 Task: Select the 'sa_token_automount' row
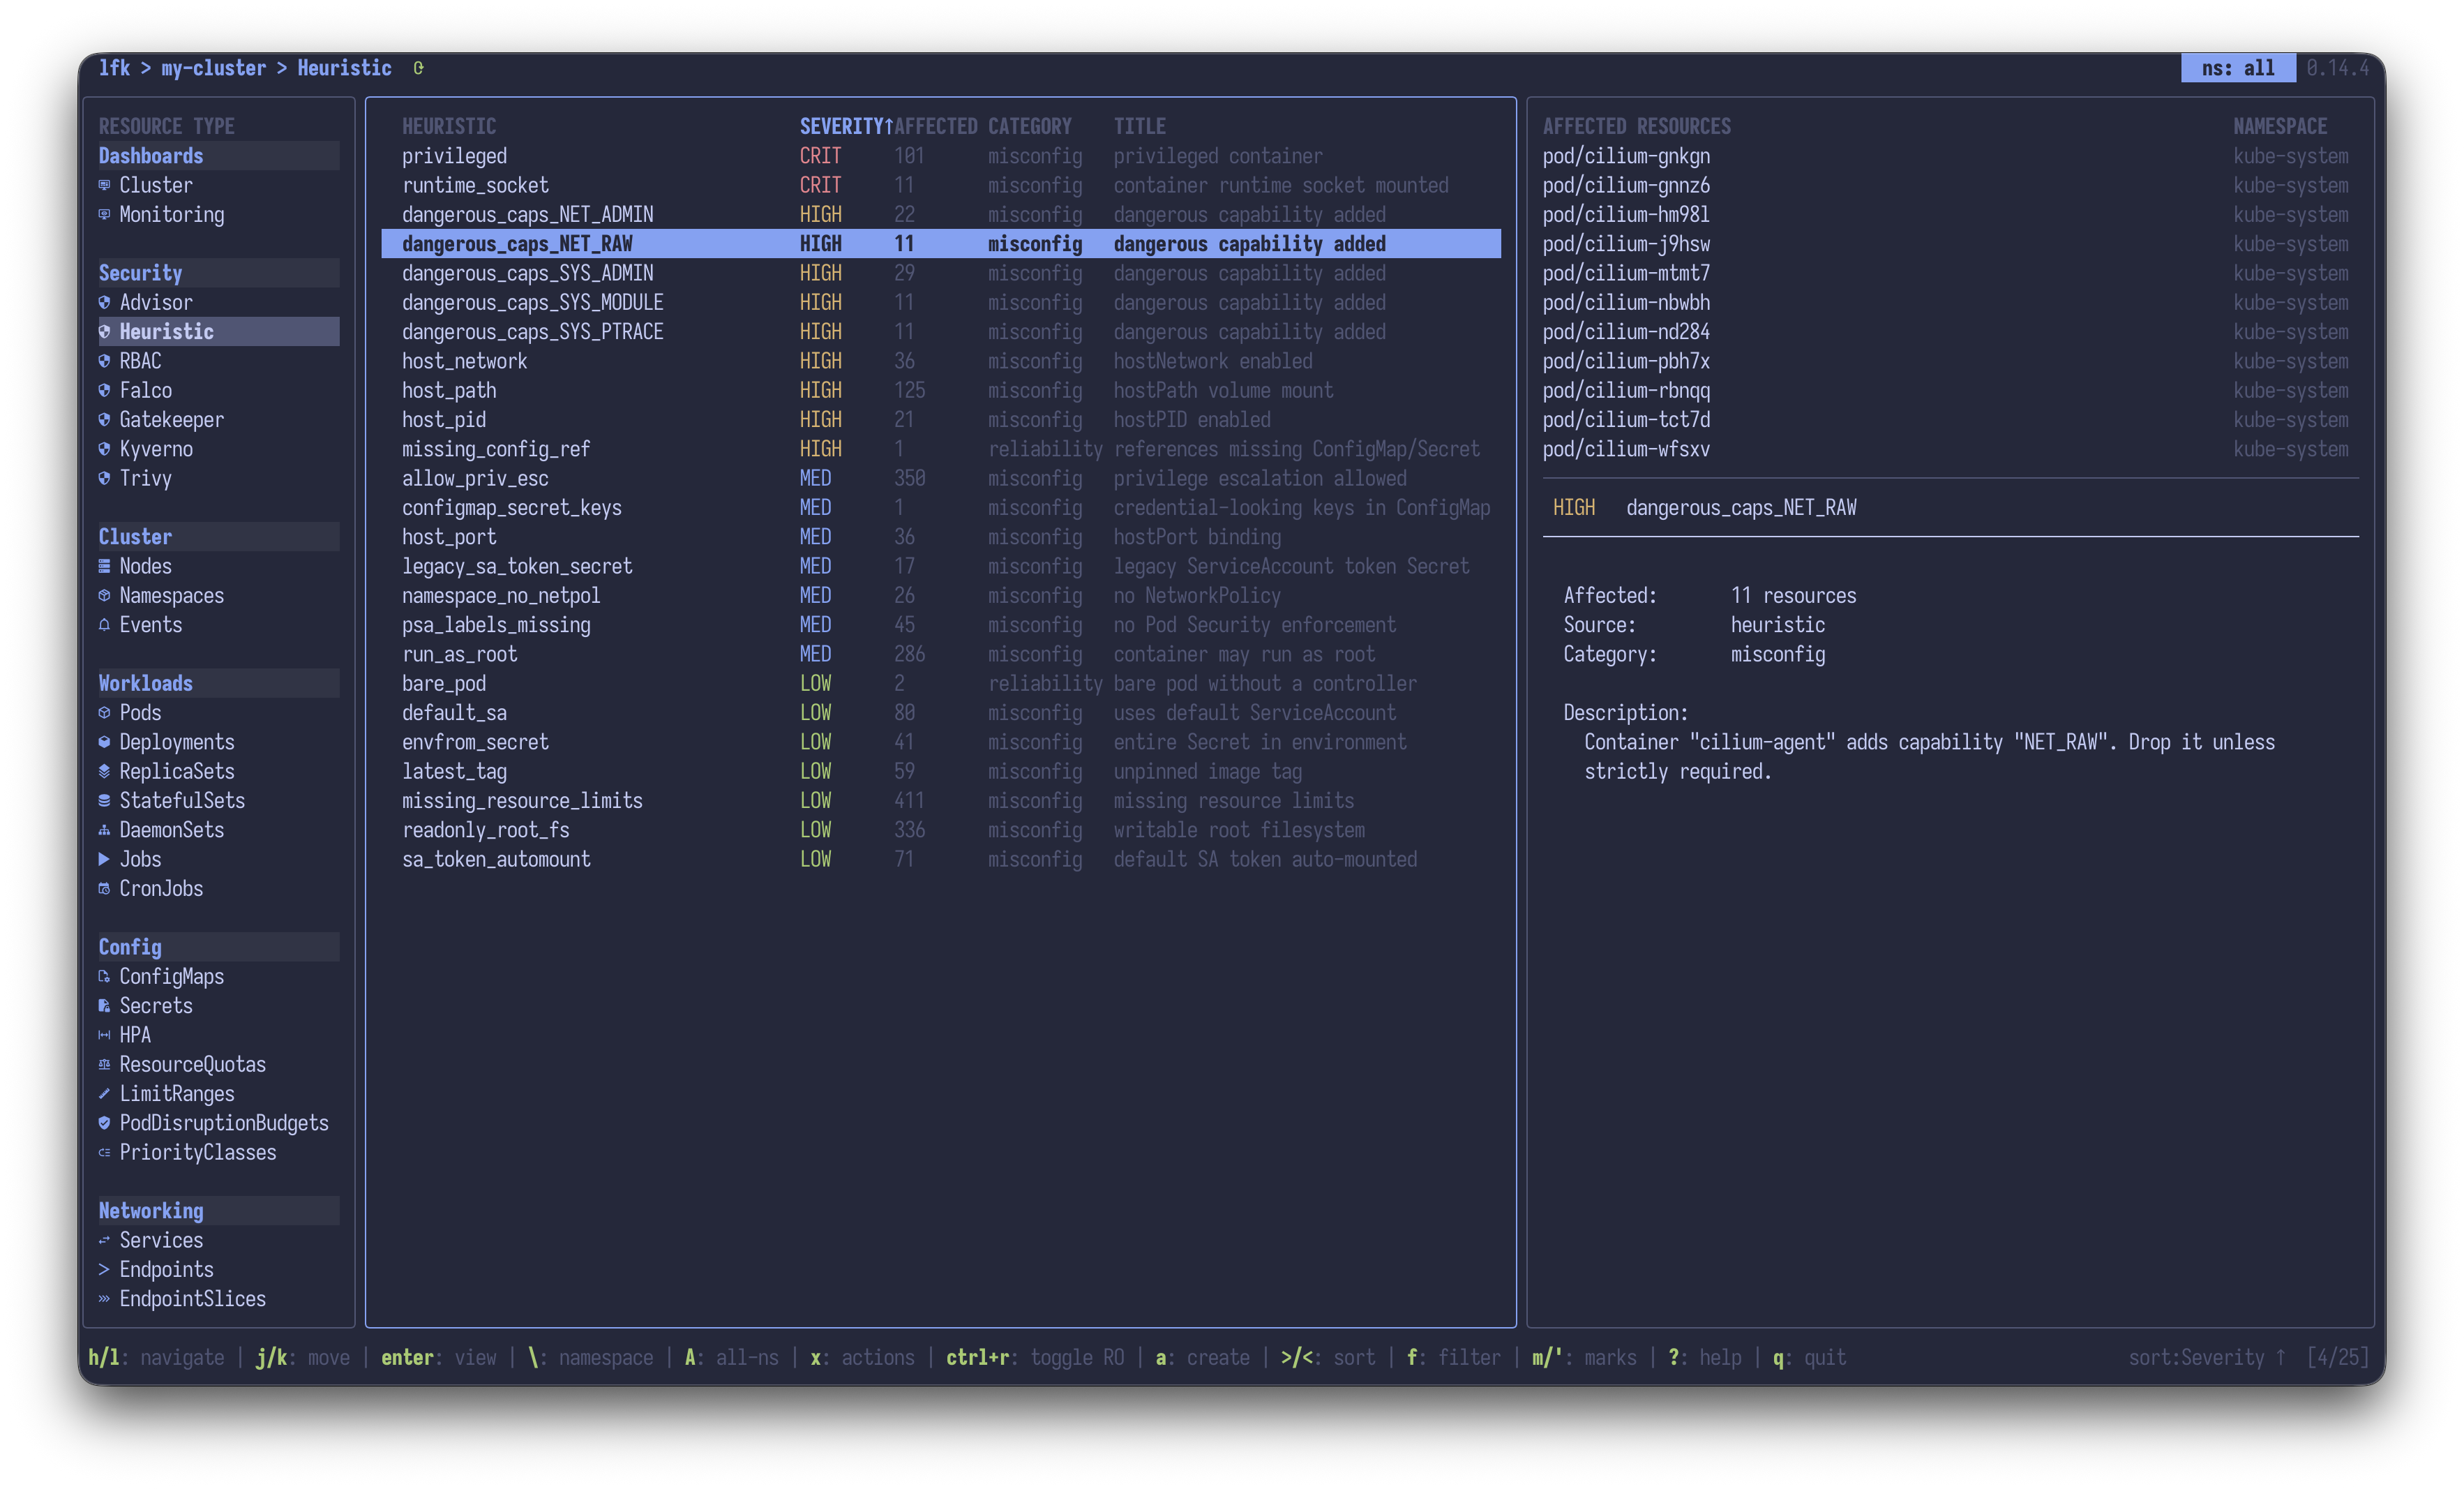[x=941, y=859]
